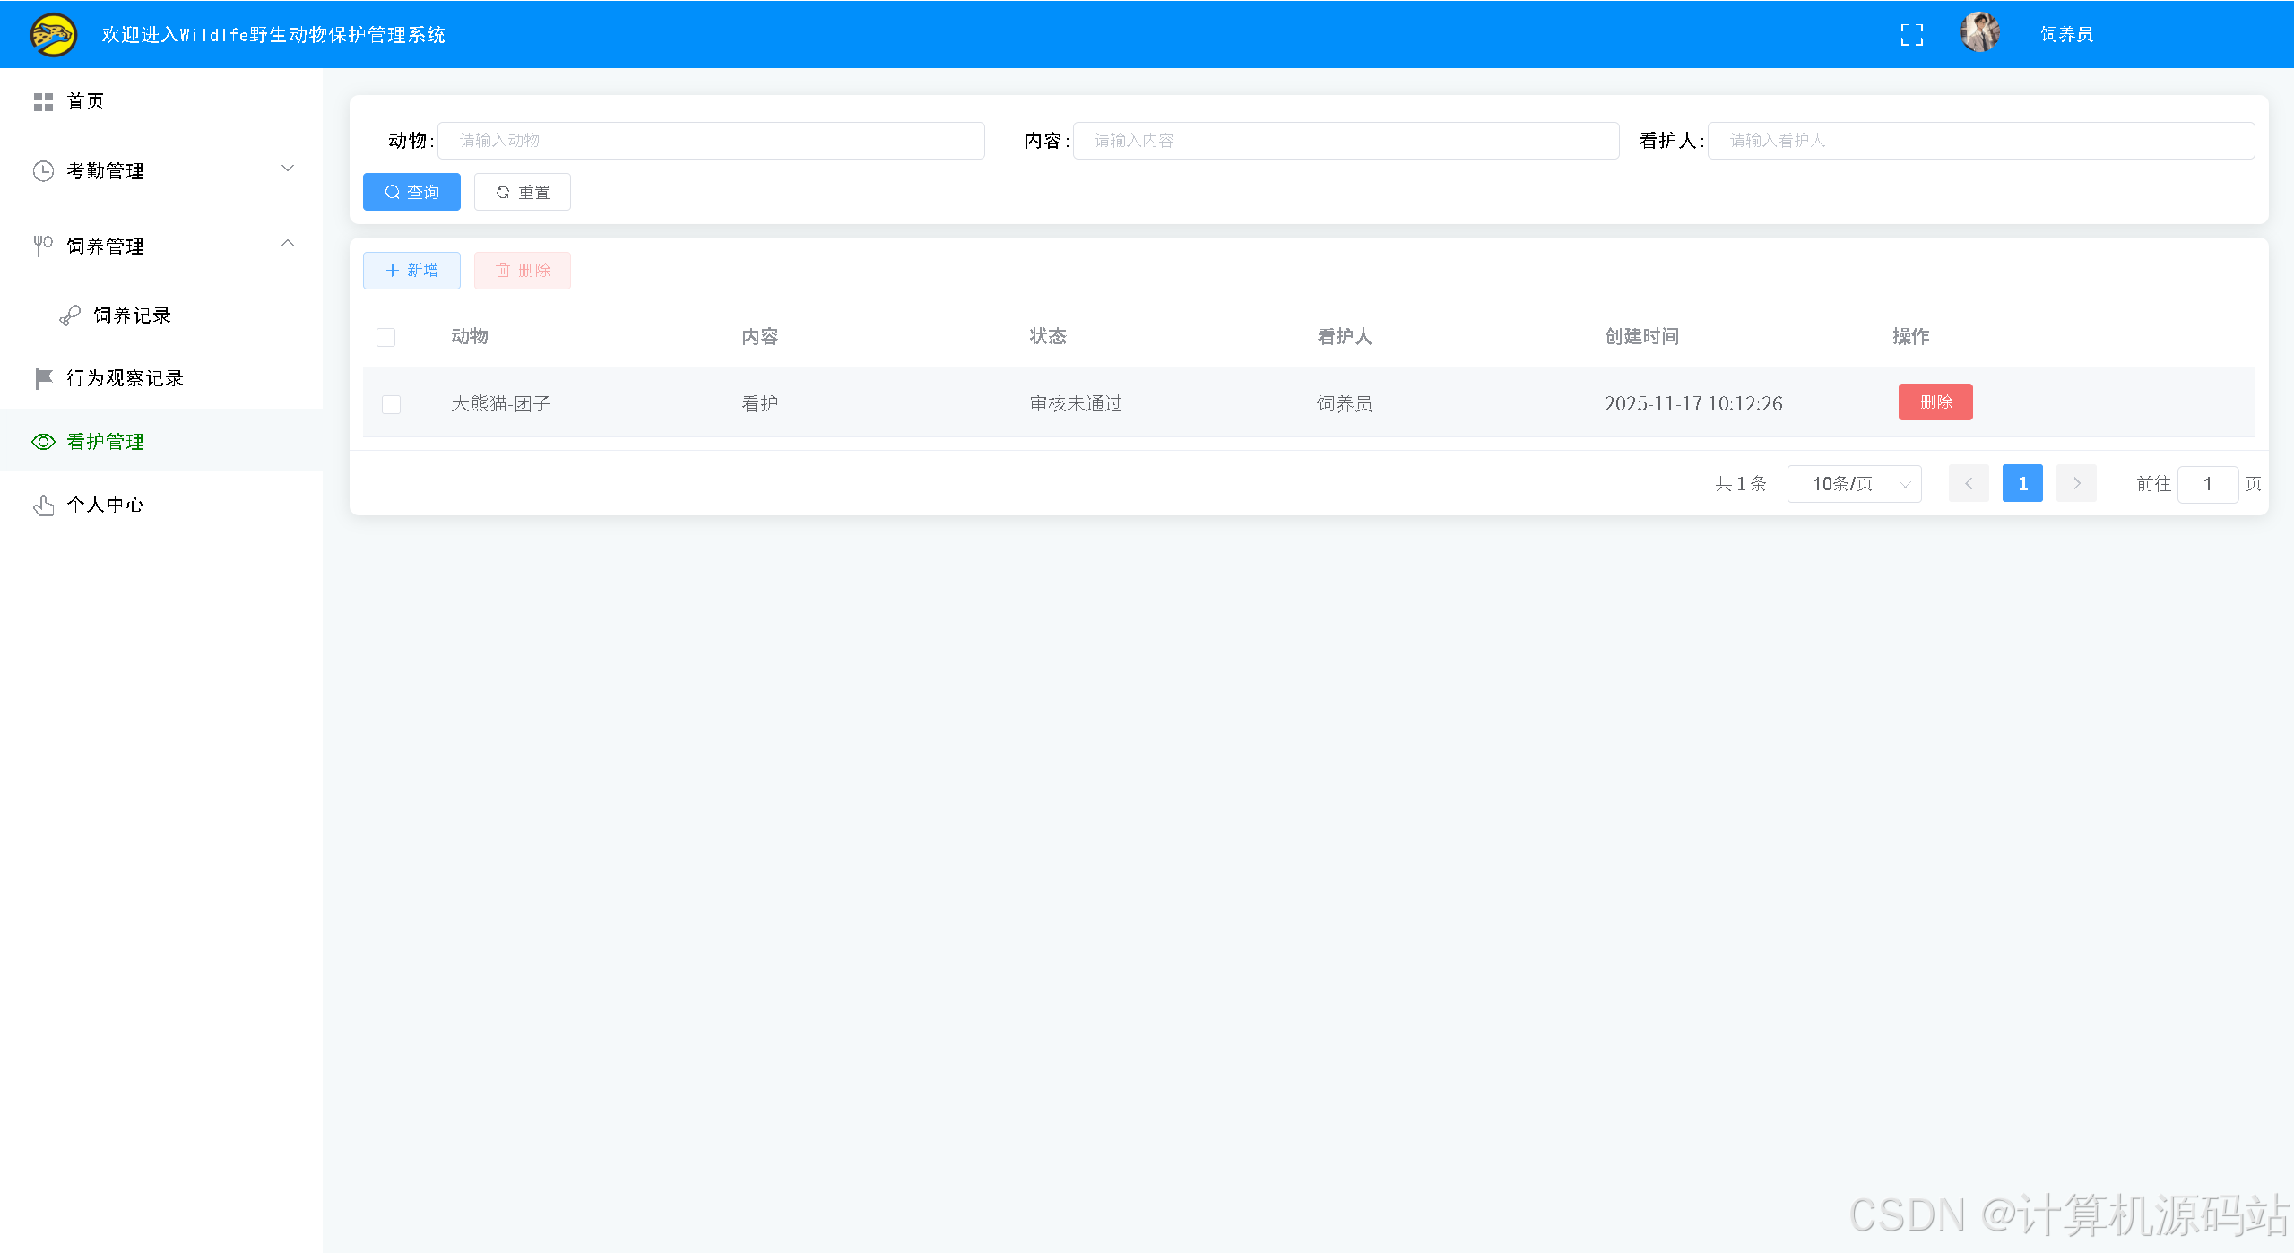Open the 个人中心 menu item
2294x1253 pixels.
[161, 505]
